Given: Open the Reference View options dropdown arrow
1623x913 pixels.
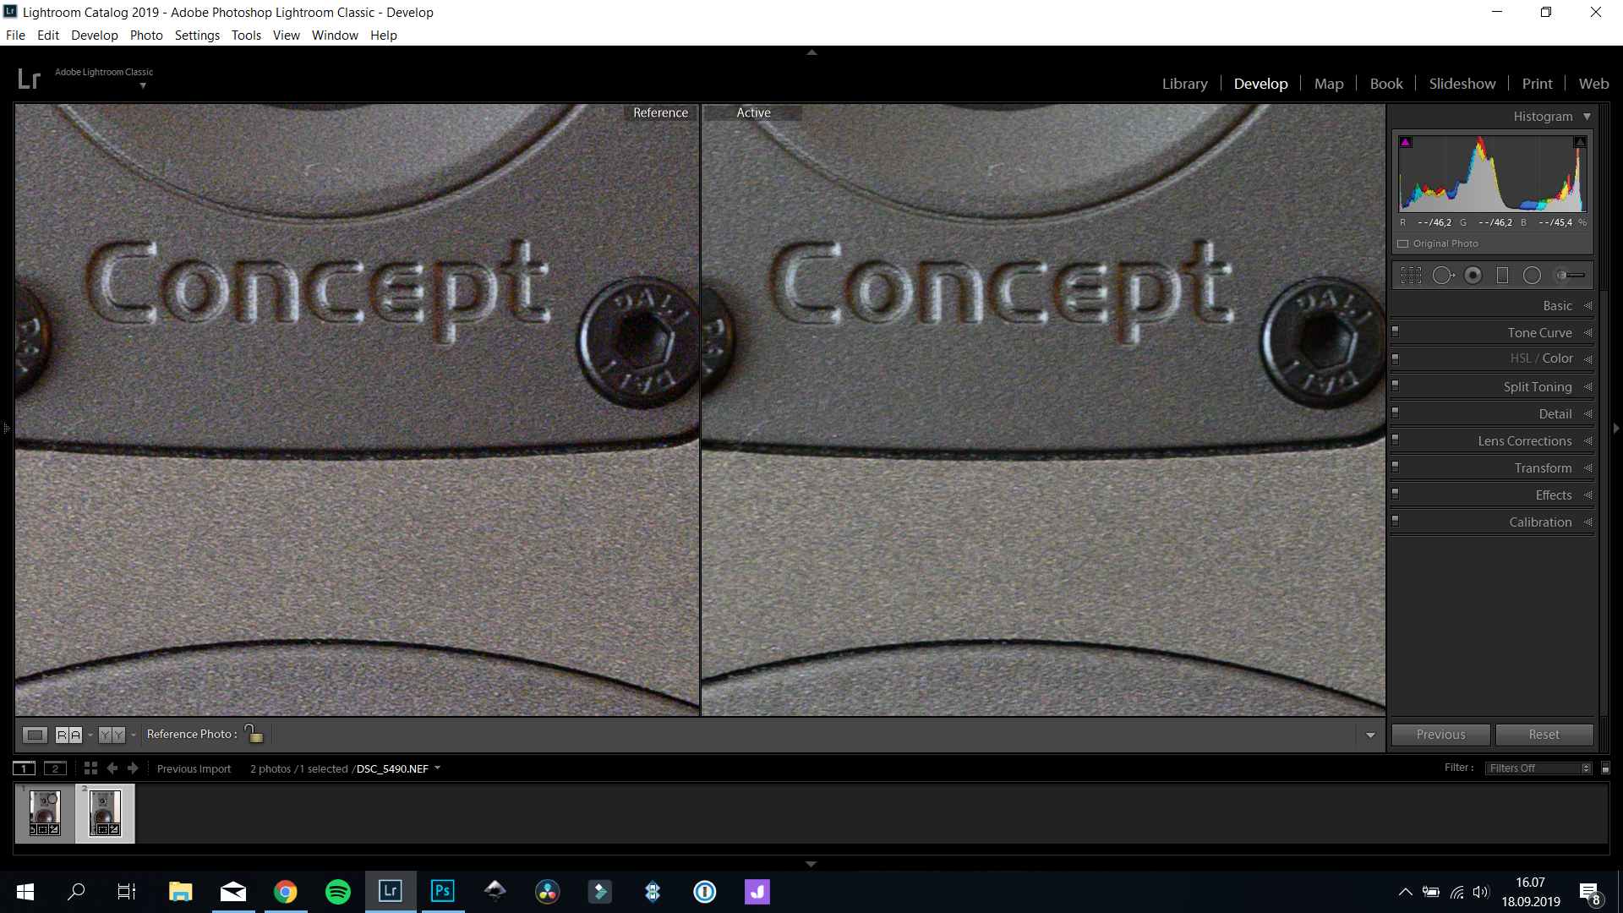Looking at the screenshot, I should tap(90, 735).
